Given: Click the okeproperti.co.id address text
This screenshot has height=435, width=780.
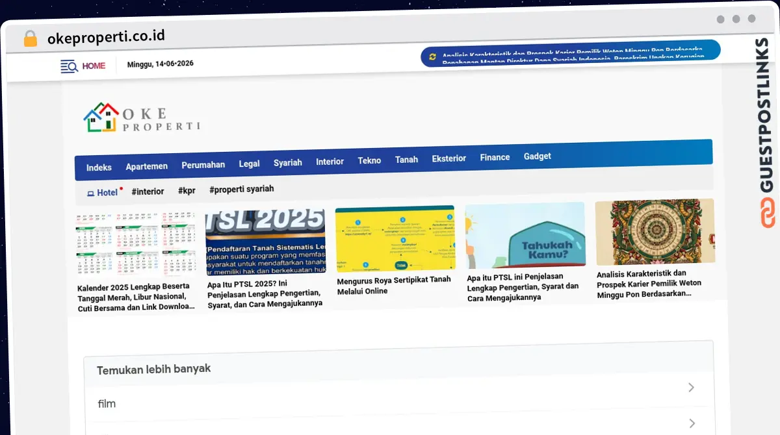Looking at the screenshot, I should click(106, 36).
